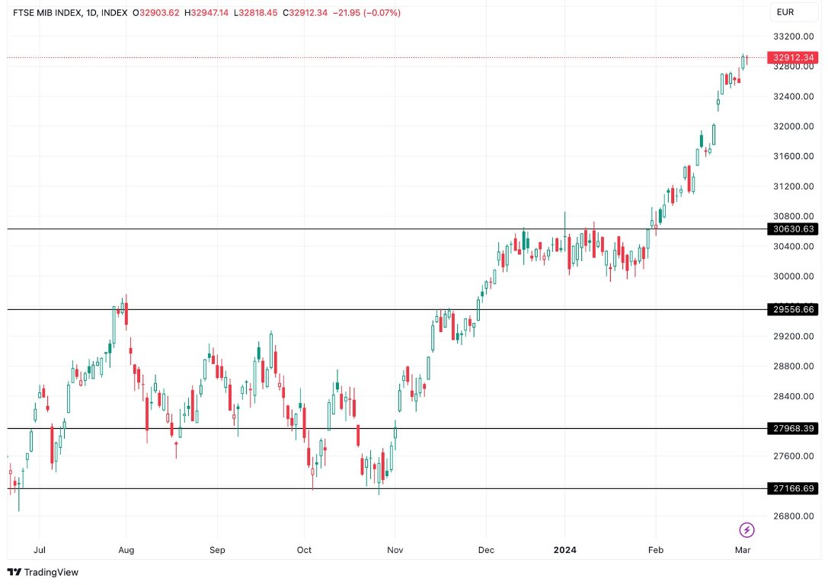Click the 33200.00 price axis label
This screenshot has height=585, width=828.
coord(793,36)
